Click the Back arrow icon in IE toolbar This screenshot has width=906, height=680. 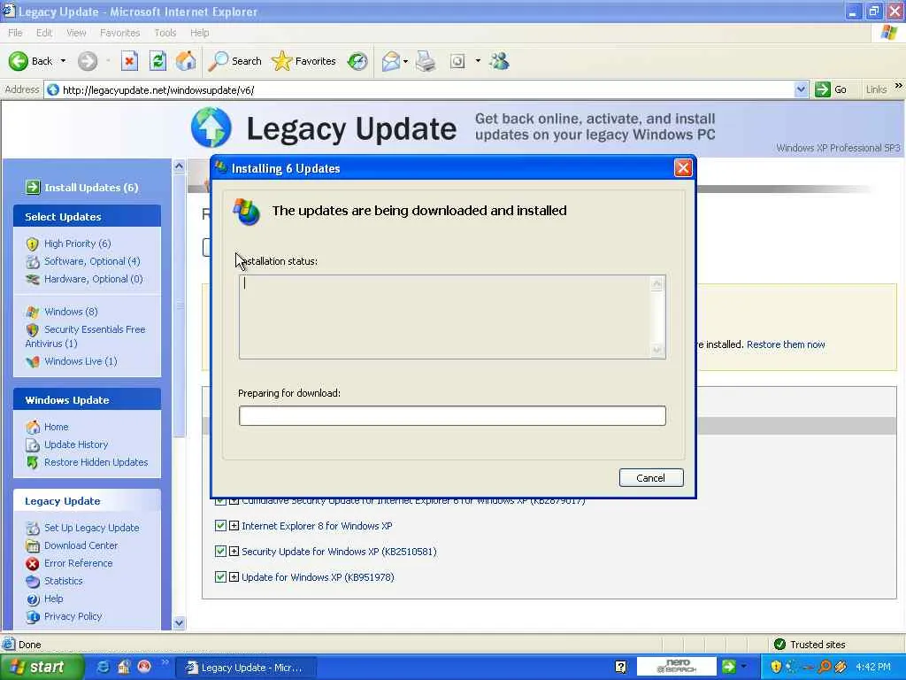(18, 61)
